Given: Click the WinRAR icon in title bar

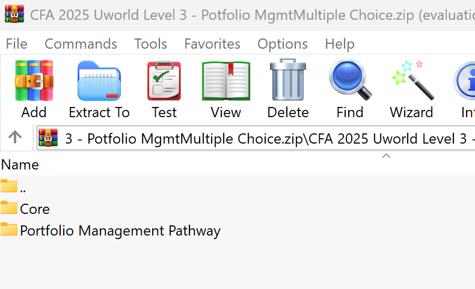Looking at the screenshot, I should pos(13,14).
